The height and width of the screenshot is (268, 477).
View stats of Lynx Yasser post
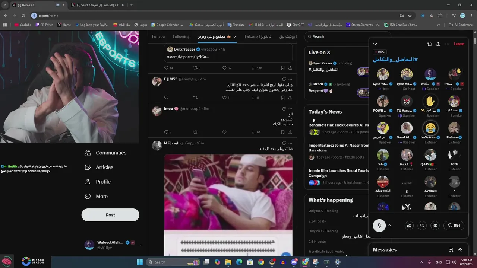(x=257, y=68)
